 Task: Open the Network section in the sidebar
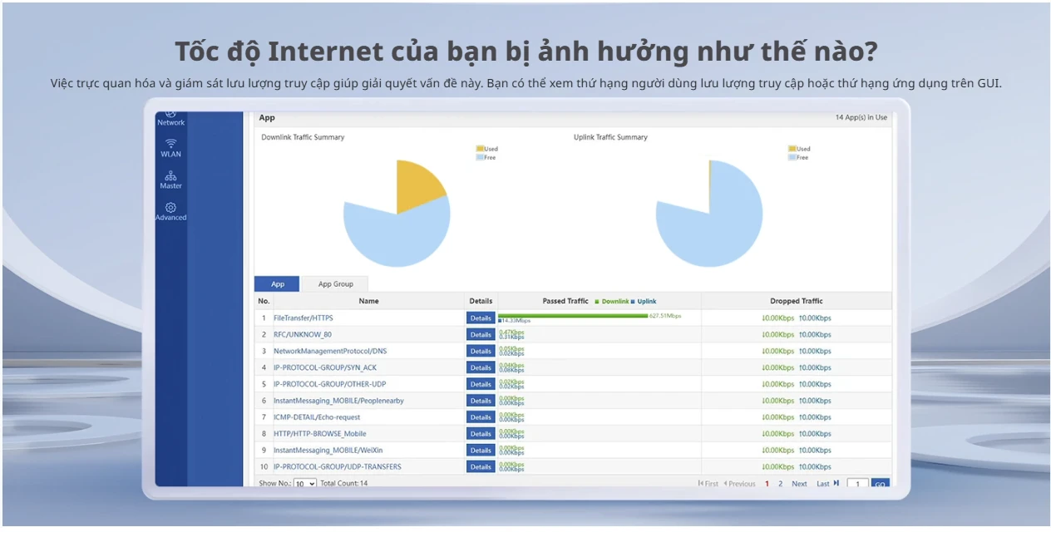coord(170,118)
